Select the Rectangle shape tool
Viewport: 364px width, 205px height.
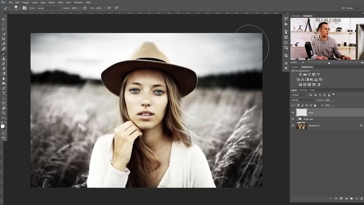pyautogui.click(x=3, y=103)
